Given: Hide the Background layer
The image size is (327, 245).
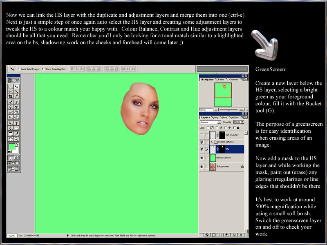Looking at the screenshot, I should (x=202, y=167).
